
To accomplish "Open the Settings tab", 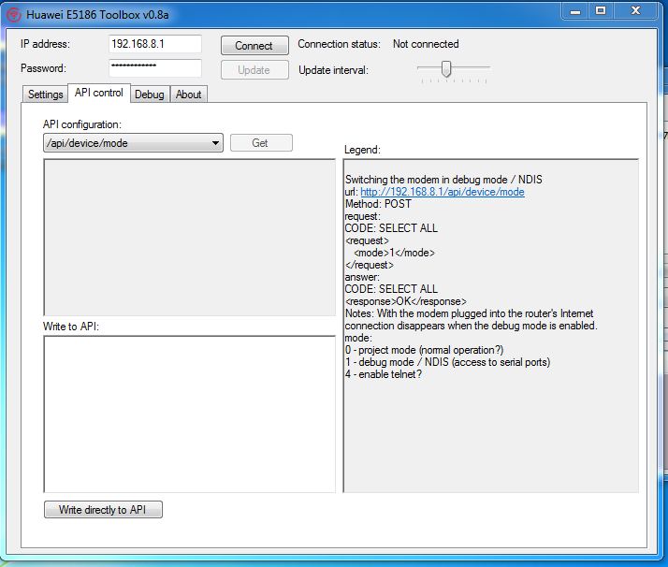I will [45, 94].
